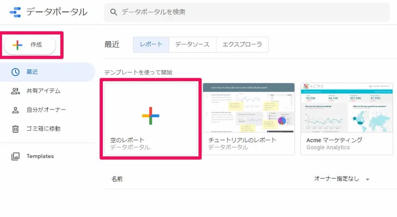Switch to the レポート tab
The image size is (397, 217).
tap(151, 44)
